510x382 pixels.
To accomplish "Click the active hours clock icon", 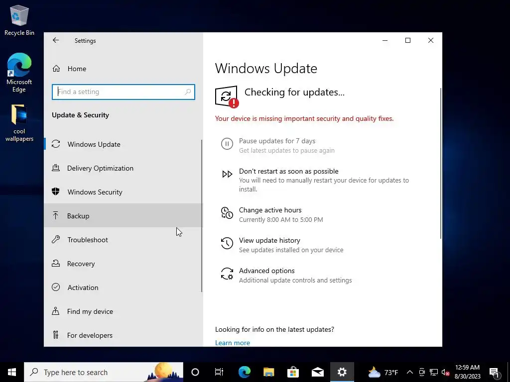I will (227, 213).
